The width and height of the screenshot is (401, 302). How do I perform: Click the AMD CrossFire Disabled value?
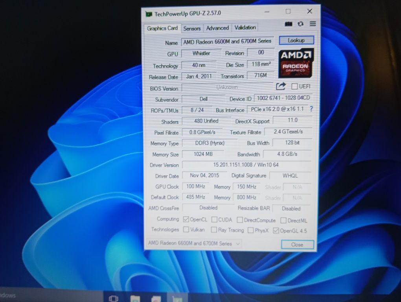[x=208, y=208]
